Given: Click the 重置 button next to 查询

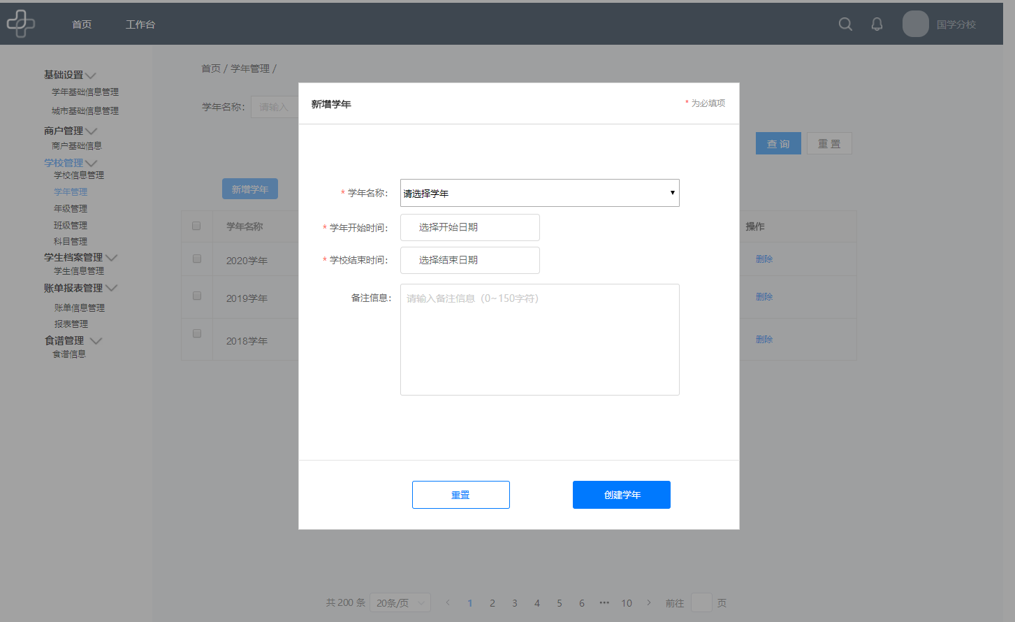Looking at the screenshot, I should coord(829,143).
